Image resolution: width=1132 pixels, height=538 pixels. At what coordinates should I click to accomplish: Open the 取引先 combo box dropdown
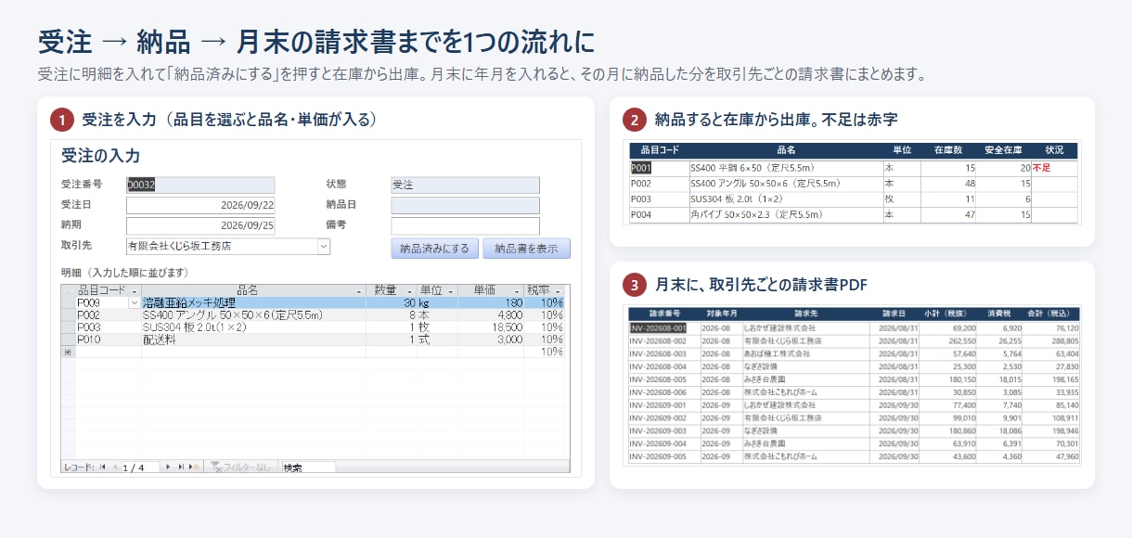tap(324, 247)
